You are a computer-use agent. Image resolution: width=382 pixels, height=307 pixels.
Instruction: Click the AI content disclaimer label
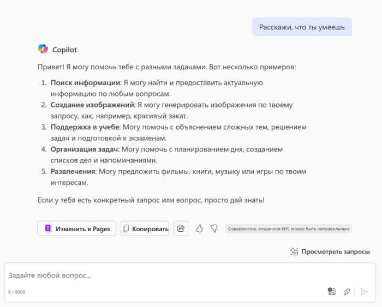click(289, 228)
